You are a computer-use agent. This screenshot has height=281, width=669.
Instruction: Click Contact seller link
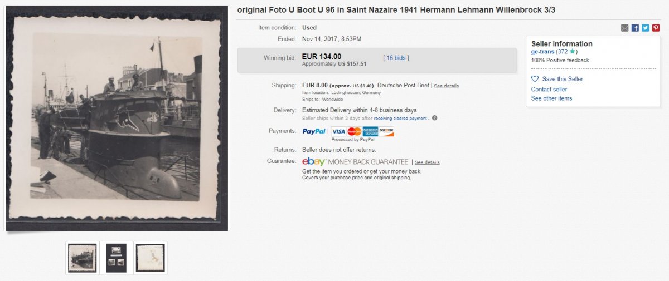coord(549,90)
